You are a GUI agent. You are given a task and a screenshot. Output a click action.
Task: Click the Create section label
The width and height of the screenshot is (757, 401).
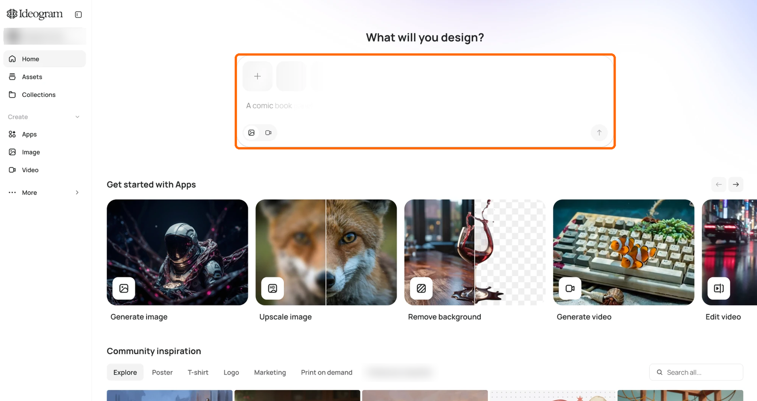pos(18,117)
